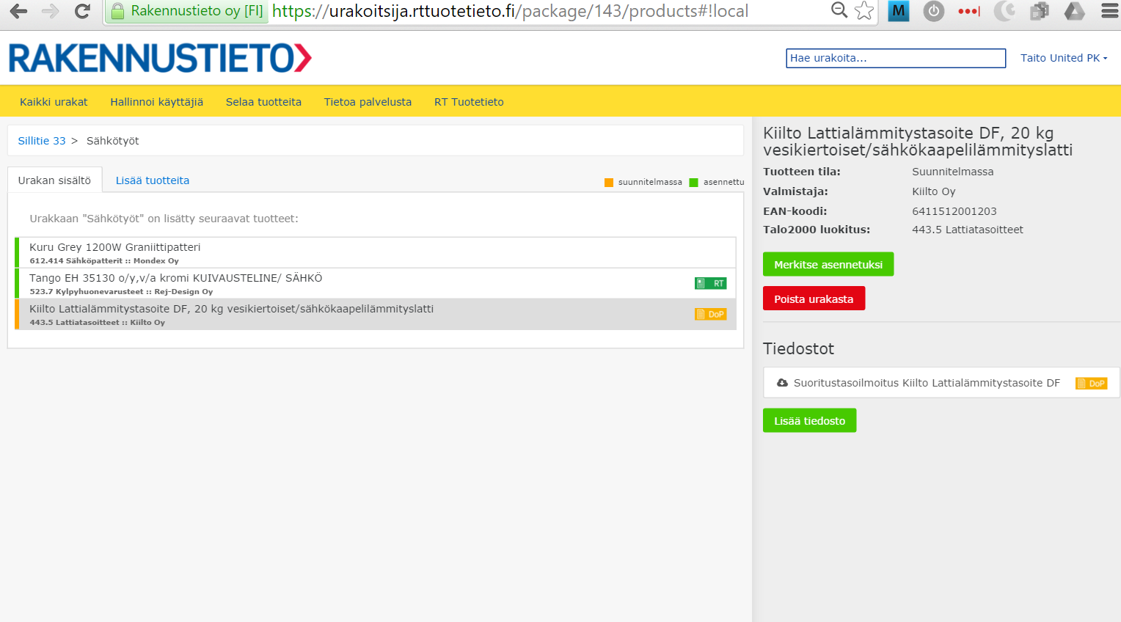Click the browser address bar URL
The height and width of the screenshot is (622, 1121).
click(x=511, y=11)
